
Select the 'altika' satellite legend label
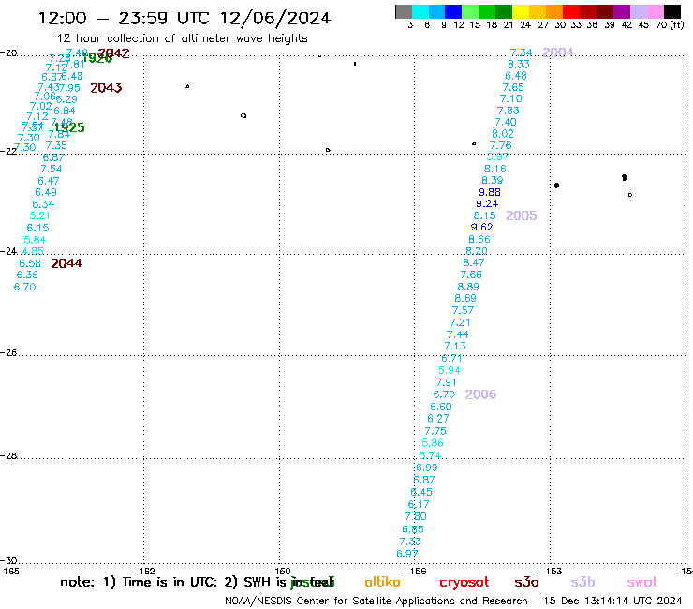tap(382, 582)
